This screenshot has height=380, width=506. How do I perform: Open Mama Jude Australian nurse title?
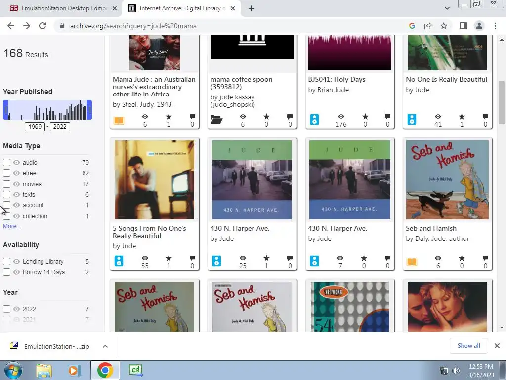[x=154, y=87]
